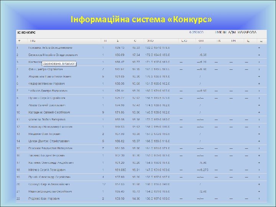This screenshot has height=207, width=276.
Task: Sort by the ОП column header
Action: pyautogui.click(x=201, y=41)
